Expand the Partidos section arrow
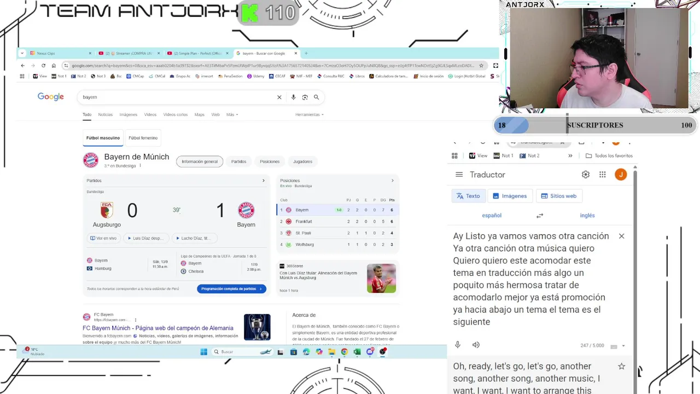 (x=263, y=181)
